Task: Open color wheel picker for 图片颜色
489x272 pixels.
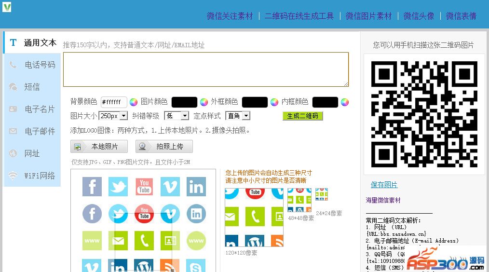Action: coord(204,102)
